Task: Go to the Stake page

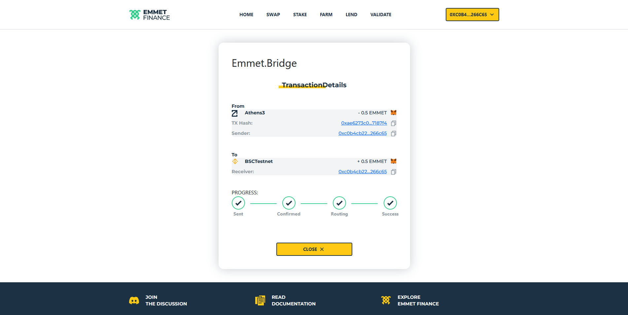Action: point(300,15)
